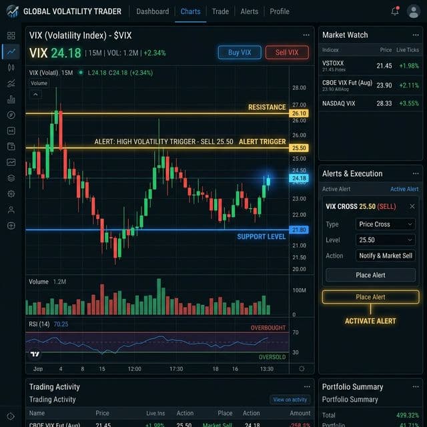Click the 21.80 support level price marker

point(299,230)
